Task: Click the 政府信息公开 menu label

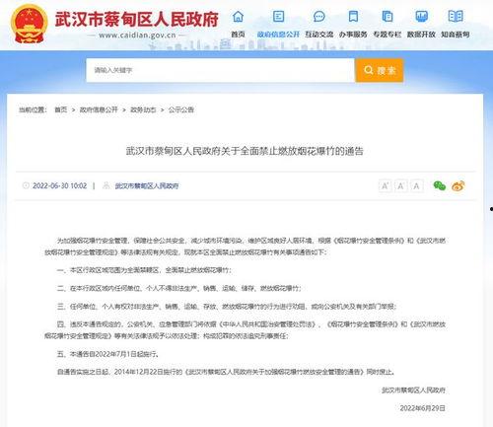Action: [278, 35]
